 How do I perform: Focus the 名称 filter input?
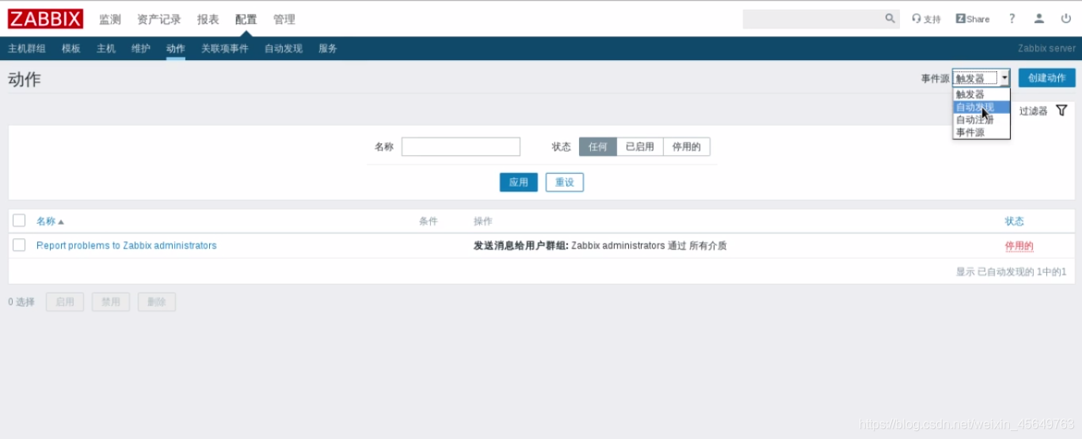tap(461, 146)
